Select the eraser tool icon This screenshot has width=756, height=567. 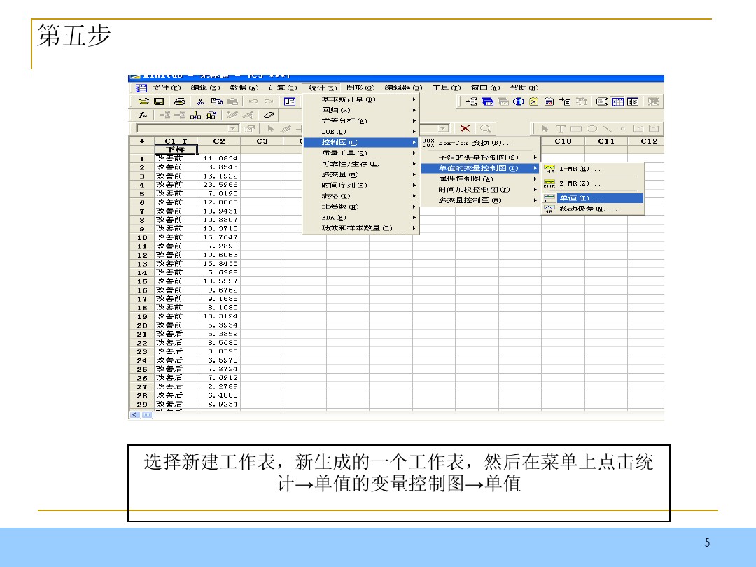(269, 115)
